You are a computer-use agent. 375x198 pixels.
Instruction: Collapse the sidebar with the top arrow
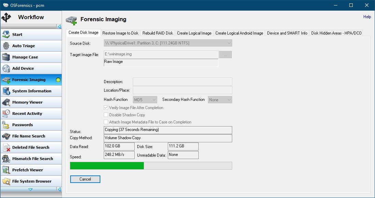click(59, 27)
